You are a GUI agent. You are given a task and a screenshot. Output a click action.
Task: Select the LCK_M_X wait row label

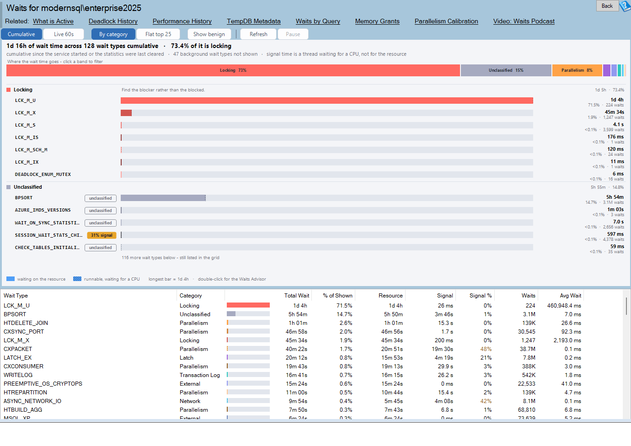(x=25, y=113)
